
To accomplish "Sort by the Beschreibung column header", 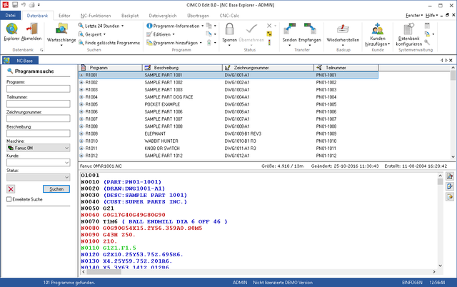I will pyautogui.click(x=183, y=68).
